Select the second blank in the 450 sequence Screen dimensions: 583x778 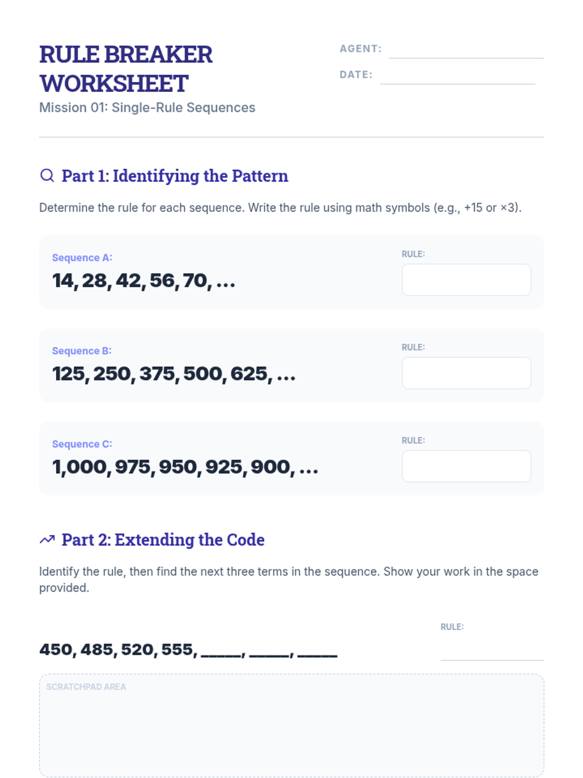269,652
